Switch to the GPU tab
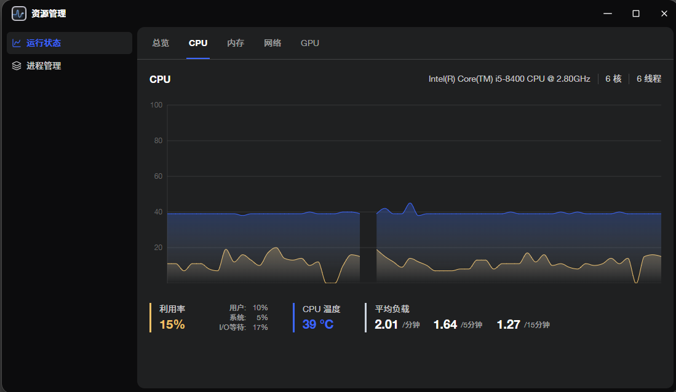Image resolution: width=676 pixels, height=392 pixels. (x=309, y=43)
